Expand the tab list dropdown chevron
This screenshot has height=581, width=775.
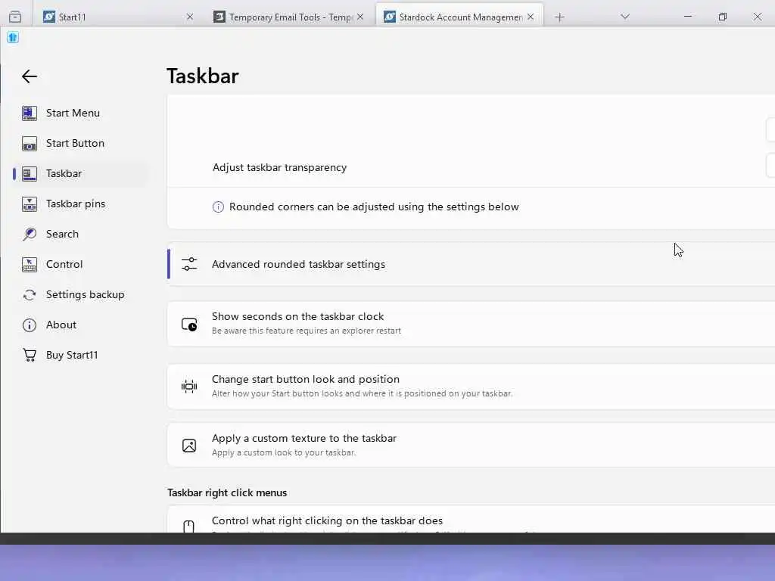click(625, 17)
